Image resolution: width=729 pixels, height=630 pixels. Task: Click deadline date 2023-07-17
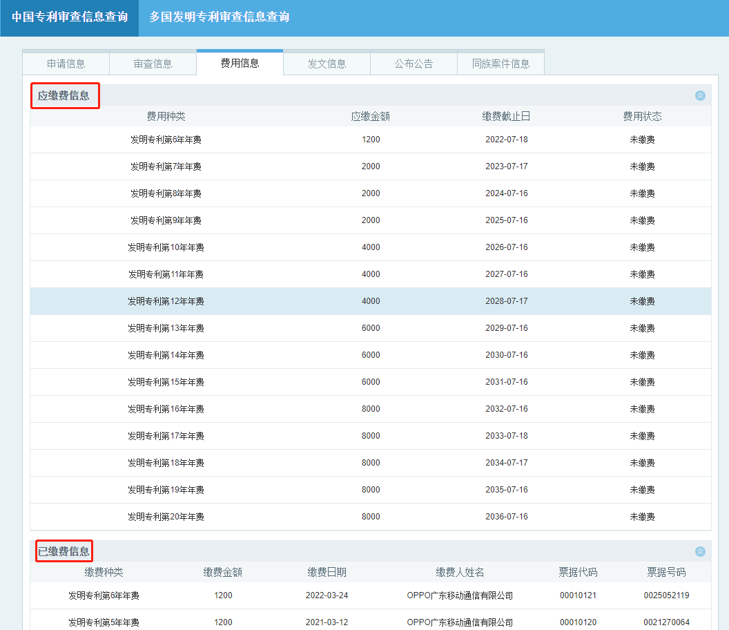pyautogui.click(x=507, y=166)
